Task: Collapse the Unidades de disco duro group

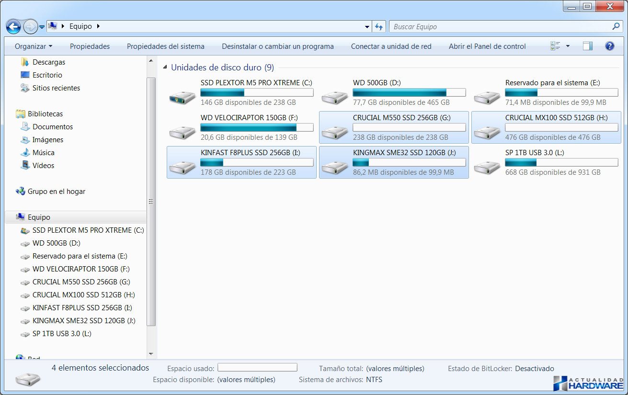Action: [x=165, y=68]
